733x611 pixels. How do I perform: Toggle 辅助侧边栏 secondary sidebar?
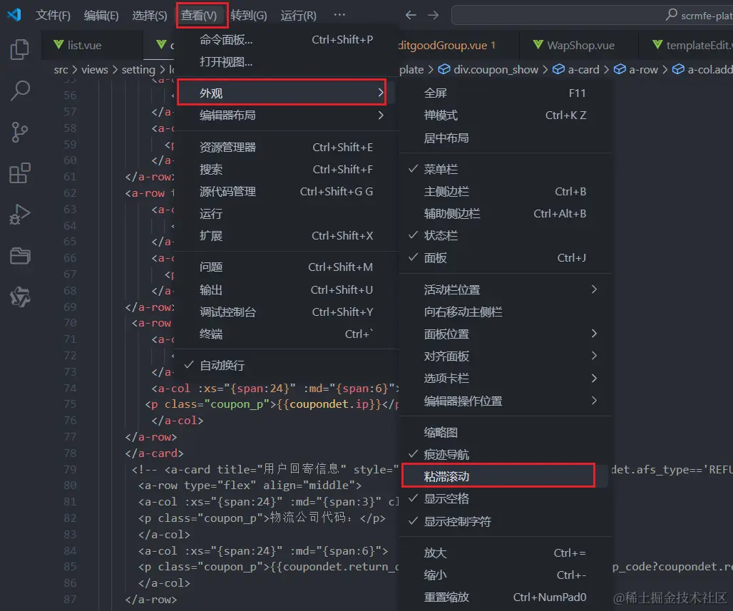pos(505,214)
